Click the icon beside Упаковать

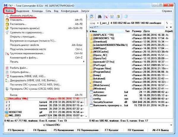click(7, 20)
